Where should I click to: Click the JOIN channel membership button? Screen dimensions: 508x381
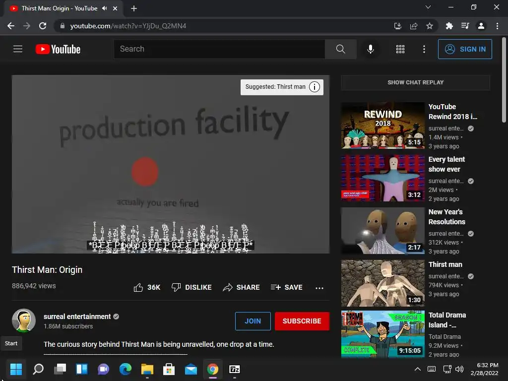pyautogui.click(x=253, y=321)
